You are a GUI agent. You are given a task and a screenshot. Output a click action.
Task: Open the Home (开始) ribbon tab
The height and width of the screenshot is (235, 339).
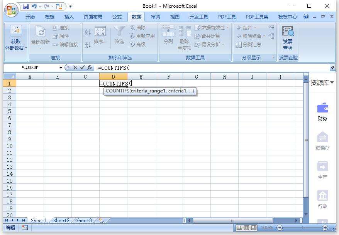[30, 17]
